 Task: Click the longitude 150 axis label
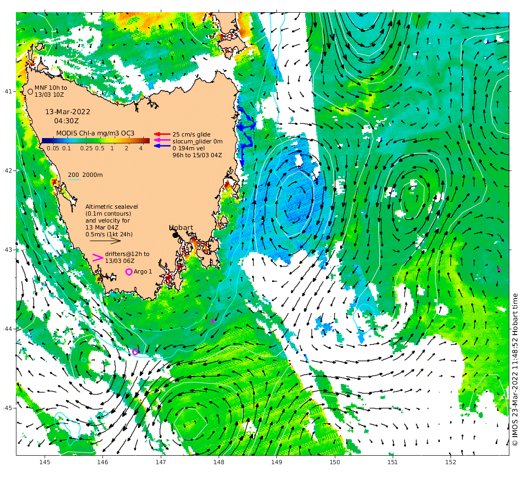(335, 462)
